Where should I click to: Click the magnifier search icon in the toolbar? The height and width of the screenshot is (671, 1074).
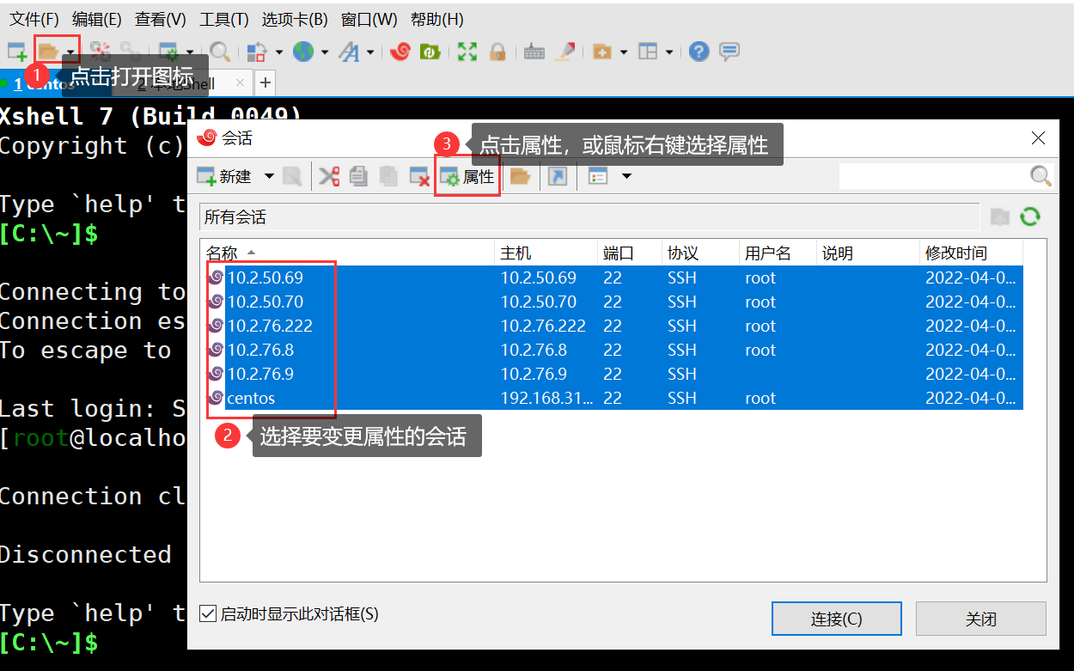pyautogui.click(x=220, y=52)
